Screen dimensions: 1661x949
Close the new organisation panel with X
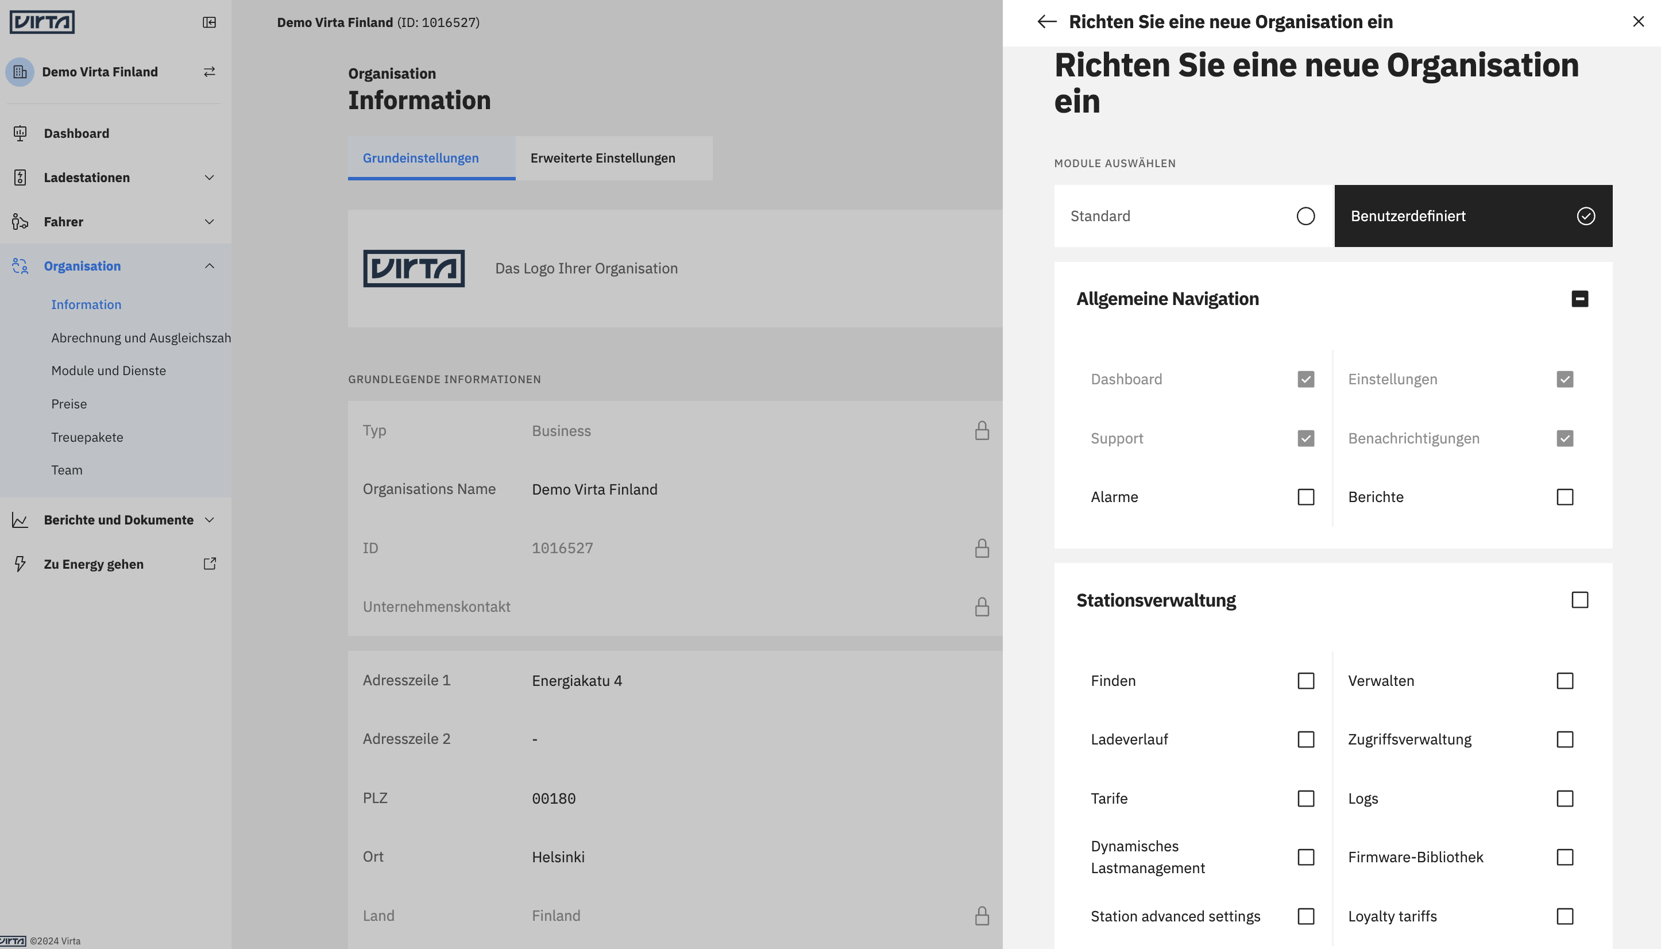tap(1638, 21)
